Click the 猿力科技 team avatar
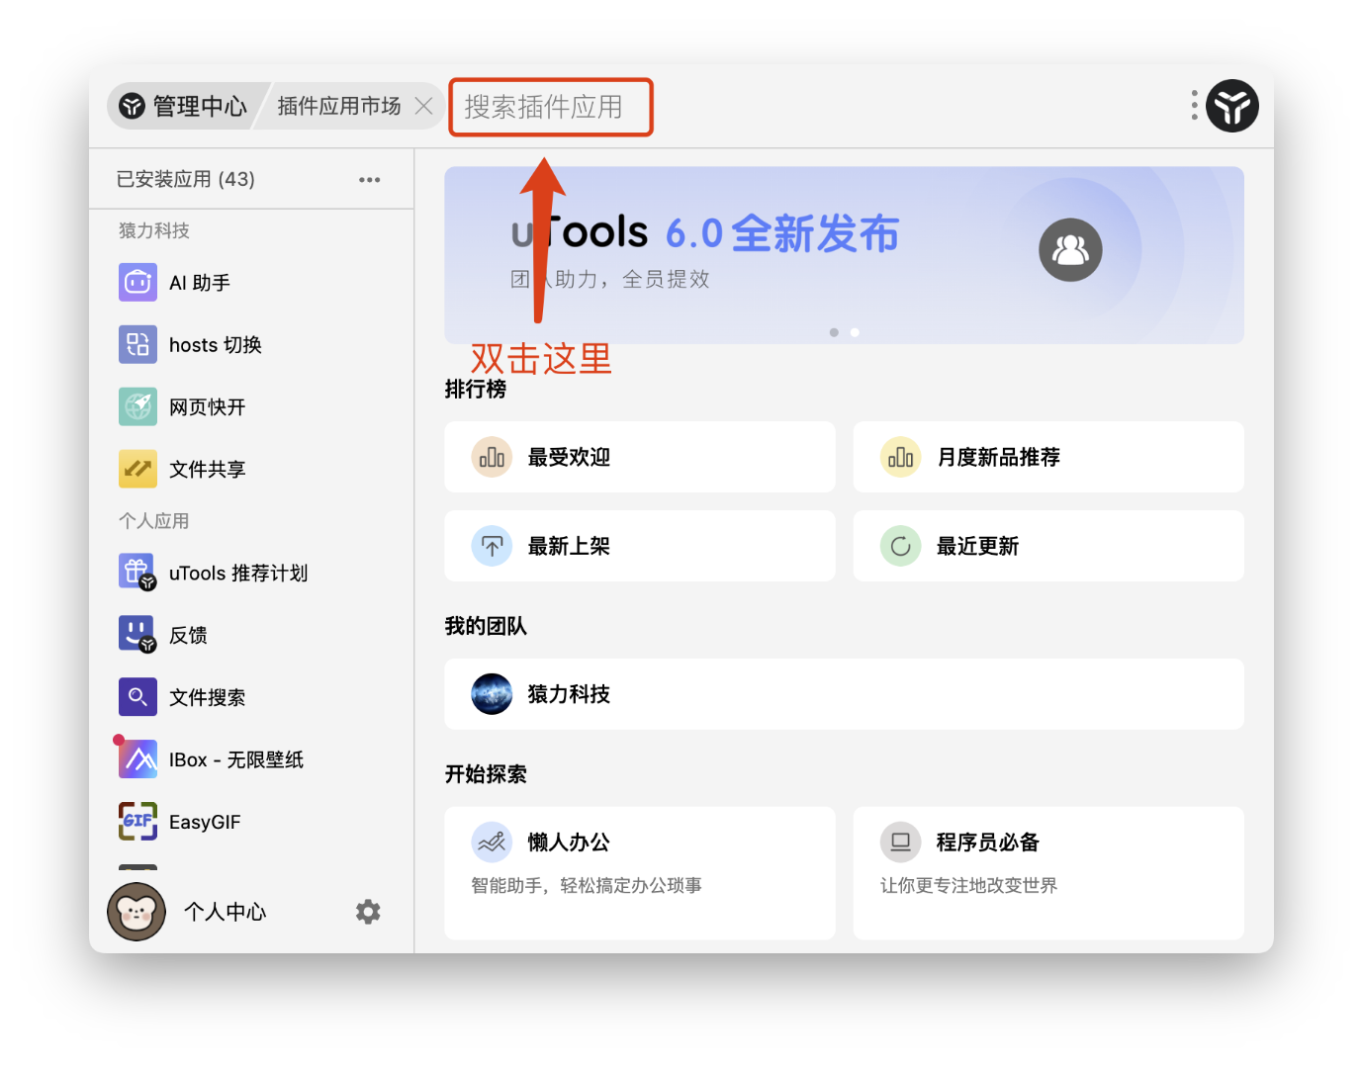Screen dimensions: 1363x1067 tap(492, 694)
